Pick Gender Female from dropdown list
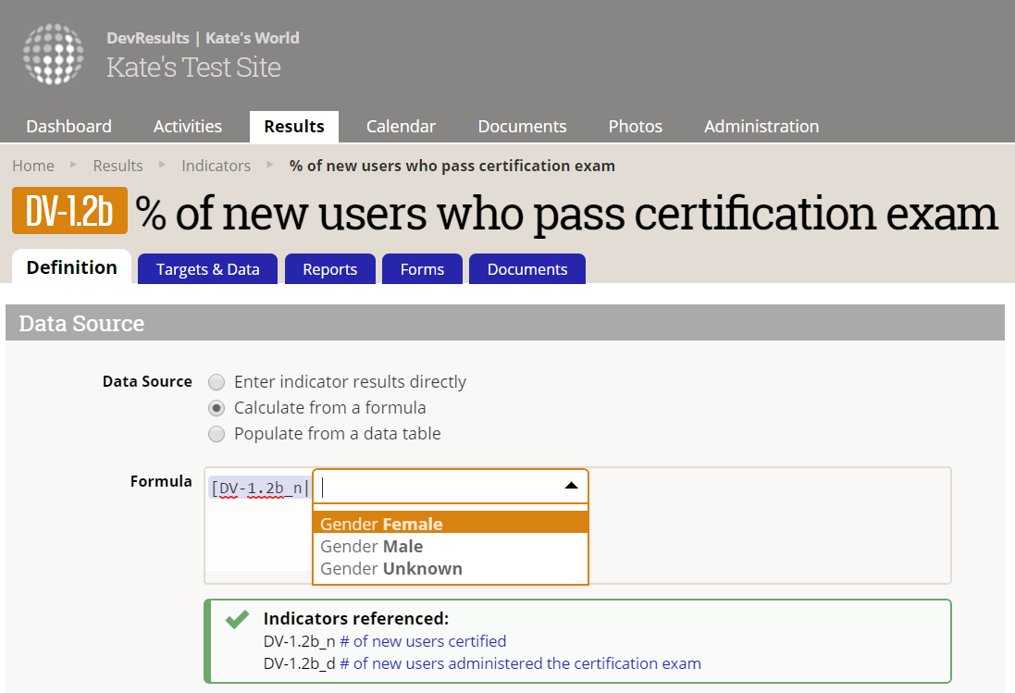This screenshot has height=693, width=1015. (381, 525)
